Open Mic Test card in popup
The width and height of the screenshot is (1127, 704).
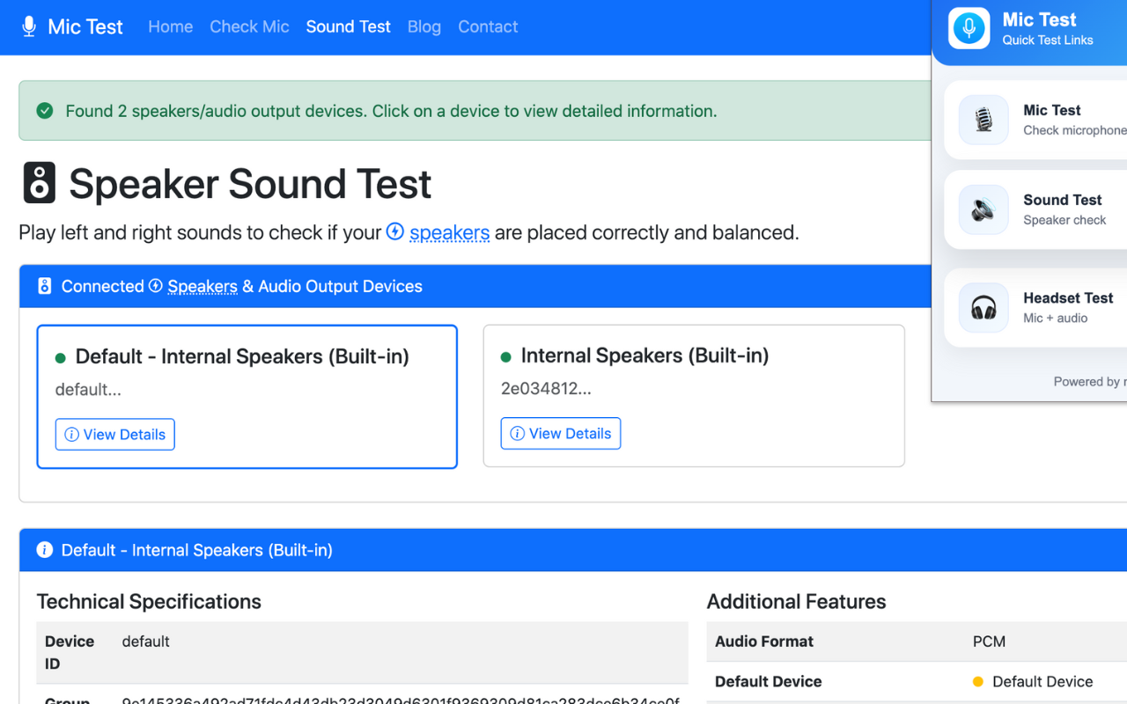[x=1035, y=120]
